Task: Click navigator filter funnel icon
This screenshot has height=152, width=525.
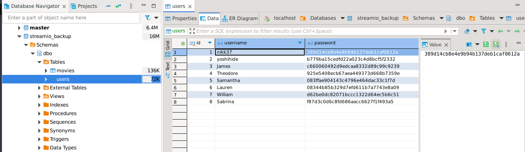Action: click(148, 18)
